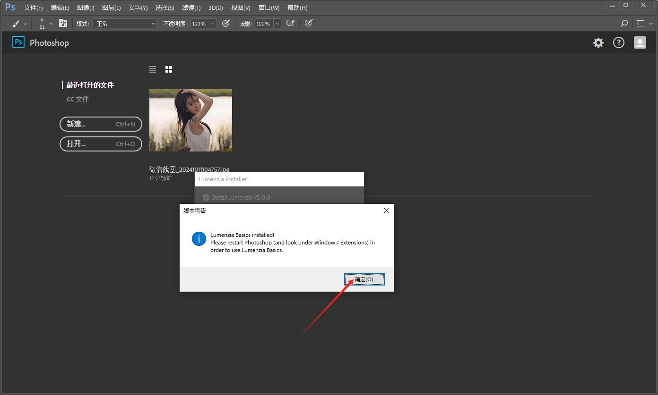Select 最近打开的文件 tab
The height and width of the screenshot is (395, 658).
(x=90, y=85)
